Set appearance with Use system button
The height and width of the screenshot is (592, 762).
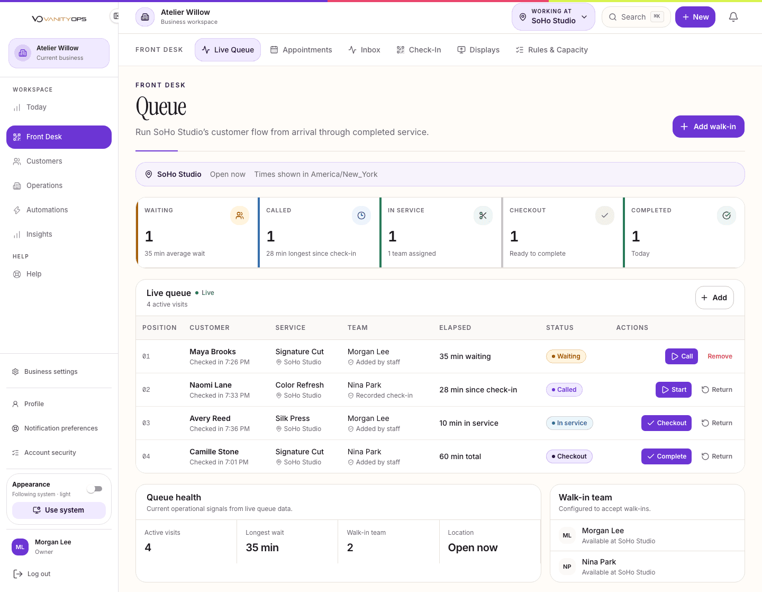(59, 510)
